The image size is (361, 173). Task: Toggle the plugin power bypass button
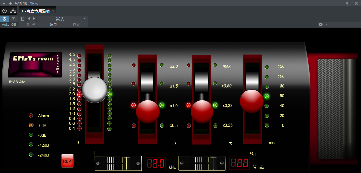(5, 18)
